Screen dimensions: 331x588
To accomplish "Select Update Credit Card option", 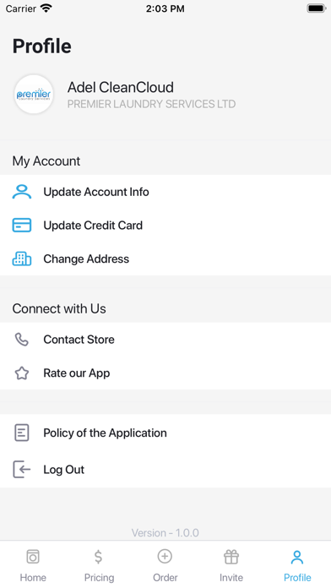I will (165, 226).
